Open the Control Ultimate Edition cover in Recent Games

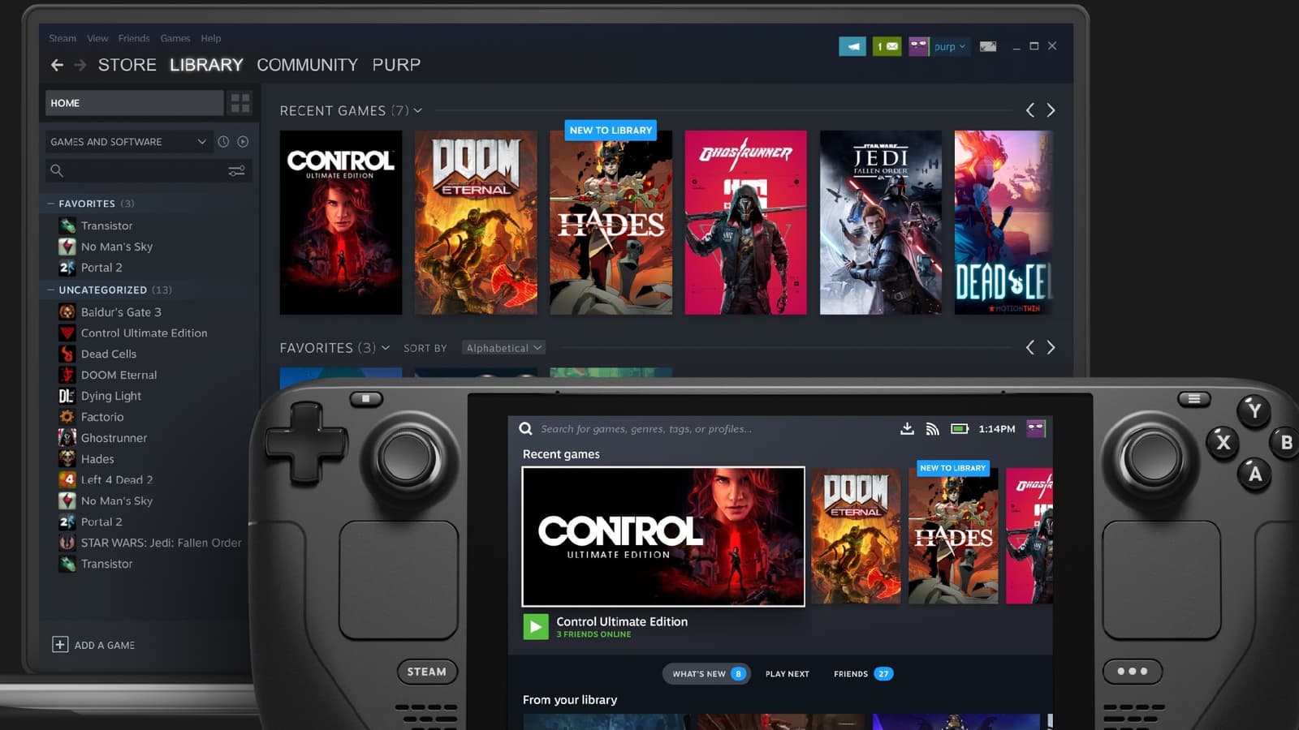(341, 222)
